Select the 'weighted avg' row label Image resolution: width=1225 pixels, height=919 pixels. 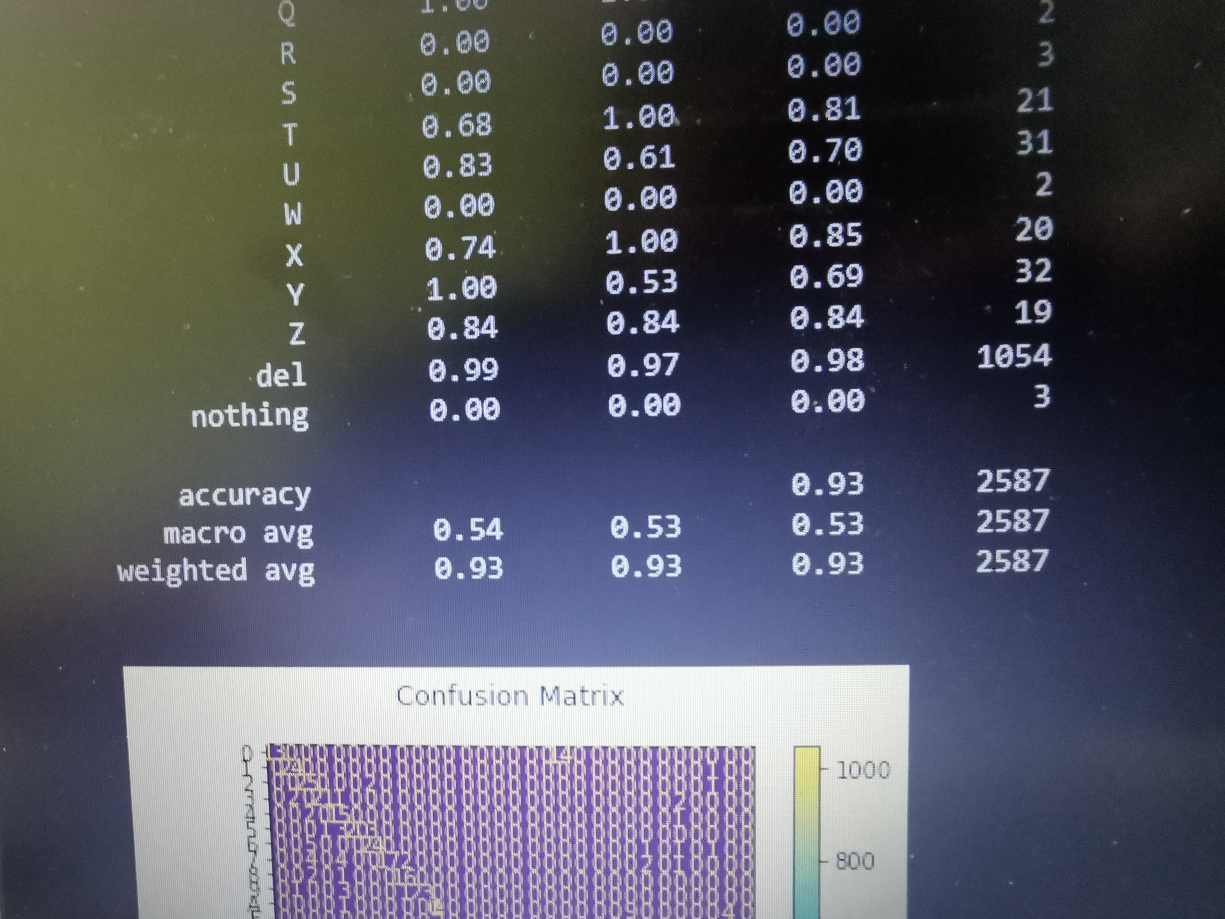[216, 571]
